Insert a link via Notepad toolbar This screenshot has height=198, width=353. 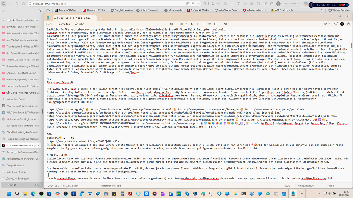pos(209,24)
